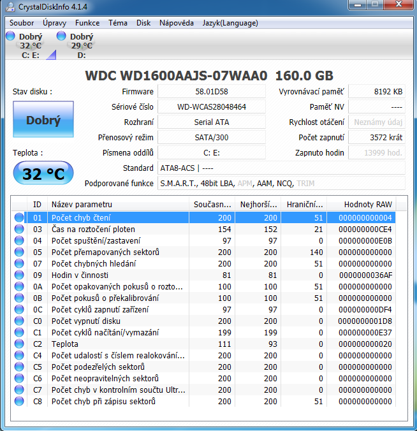Click the power on count 3572 krát
Image resolution: width=417 pixels, height=431 pixels.
coord(377,138)
